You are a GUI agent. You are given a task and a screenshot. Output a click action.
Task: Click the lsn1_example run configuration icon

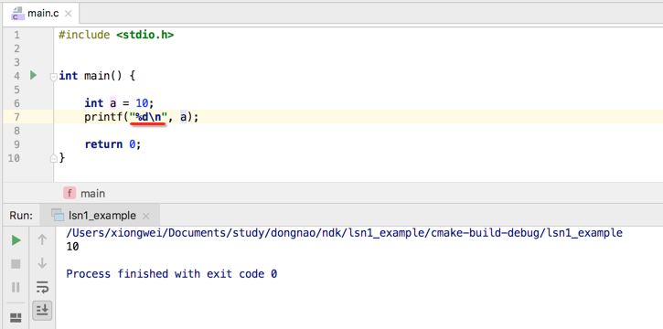point(58,216)
